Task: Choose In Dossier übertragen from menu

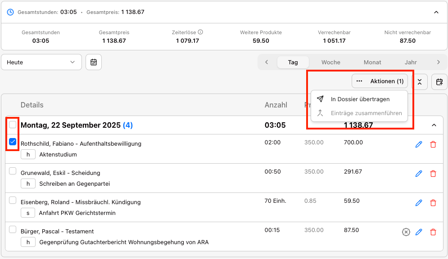Action: (360, 99)
